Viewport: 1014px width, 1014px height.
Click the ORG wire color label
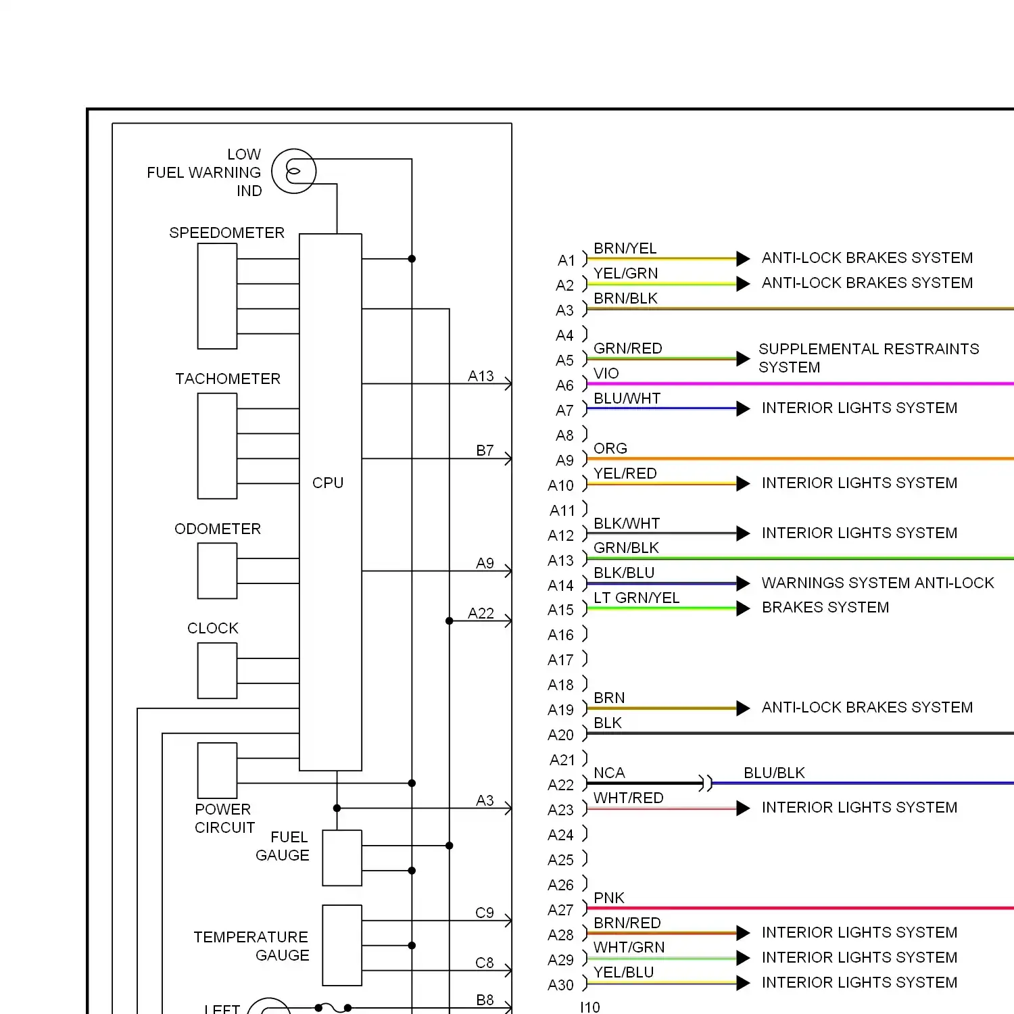610,448
